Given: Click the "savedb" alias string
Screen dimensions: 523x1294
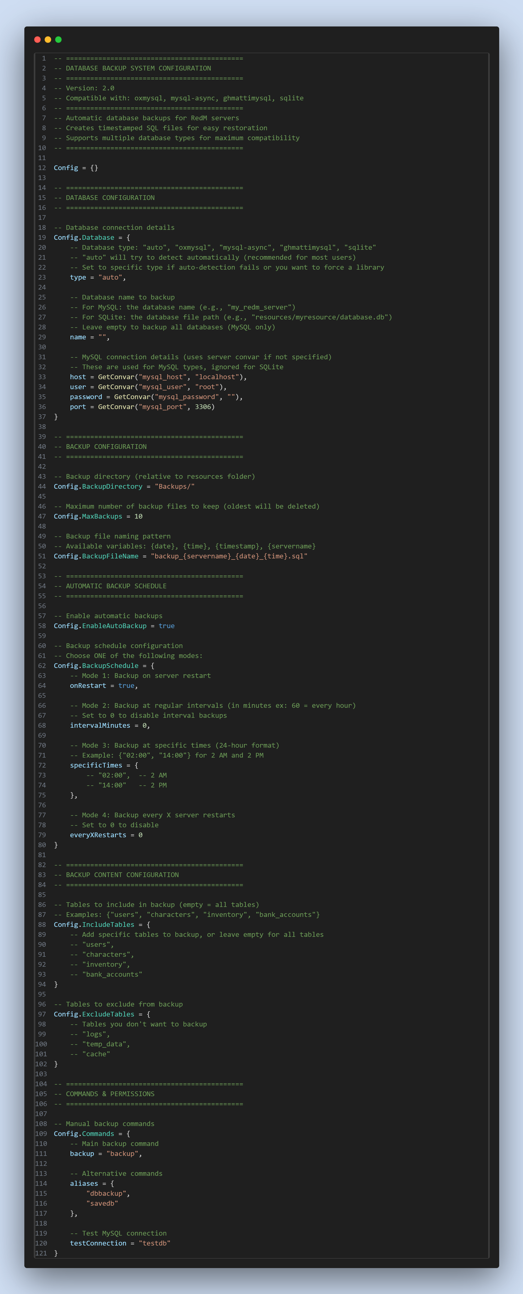Looking at the screenshot, I should pyautogui.click(x=102, y=1204).
